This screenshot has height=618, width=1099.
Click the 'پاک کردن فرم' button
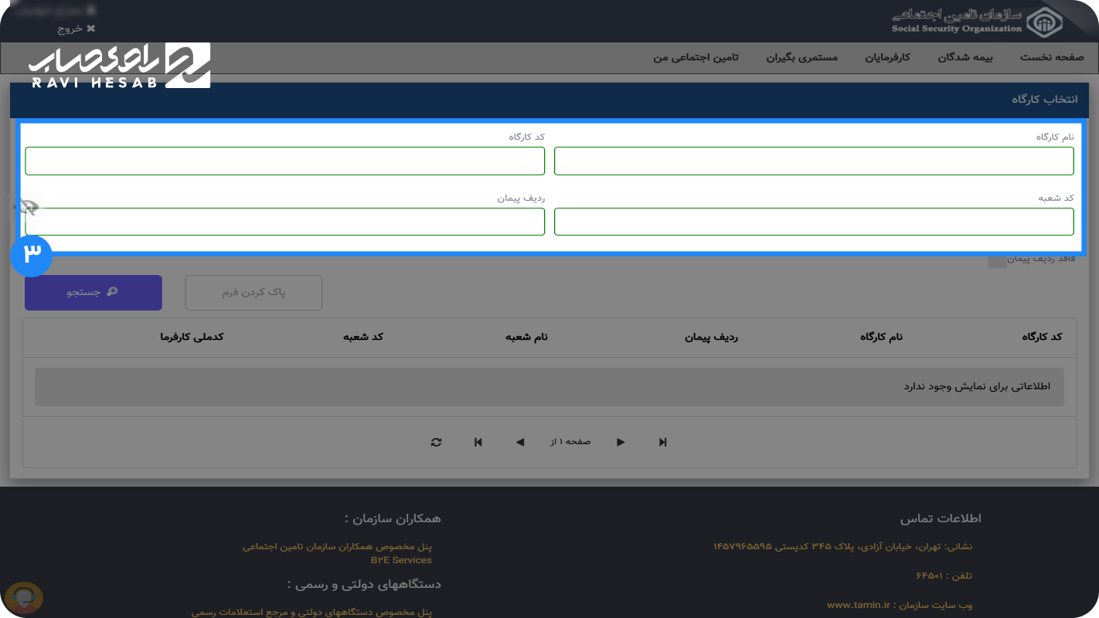coord(253,293)
